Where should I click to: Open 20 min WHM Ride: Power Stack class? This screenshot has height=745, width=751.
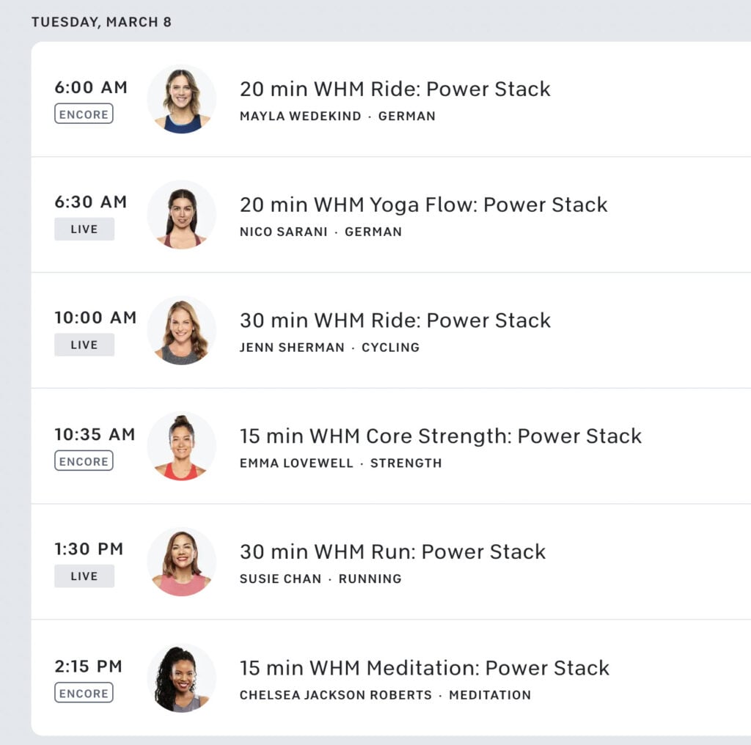(395, 89)
